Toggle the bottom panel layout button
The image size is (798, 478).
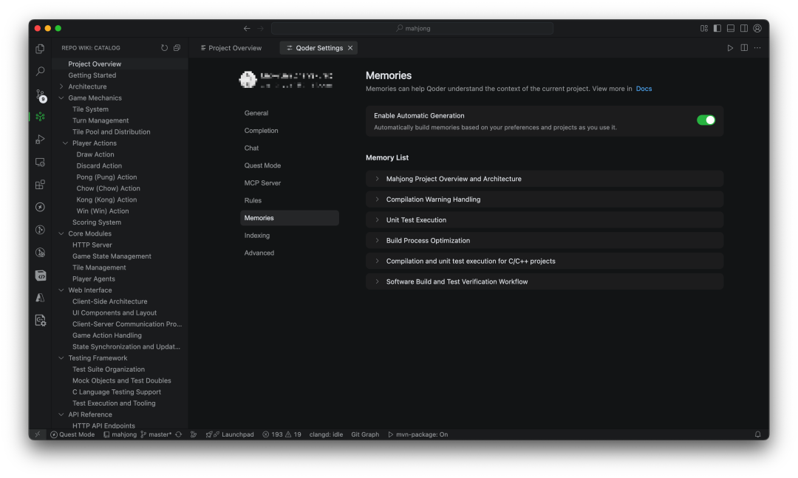coord(731,28)
